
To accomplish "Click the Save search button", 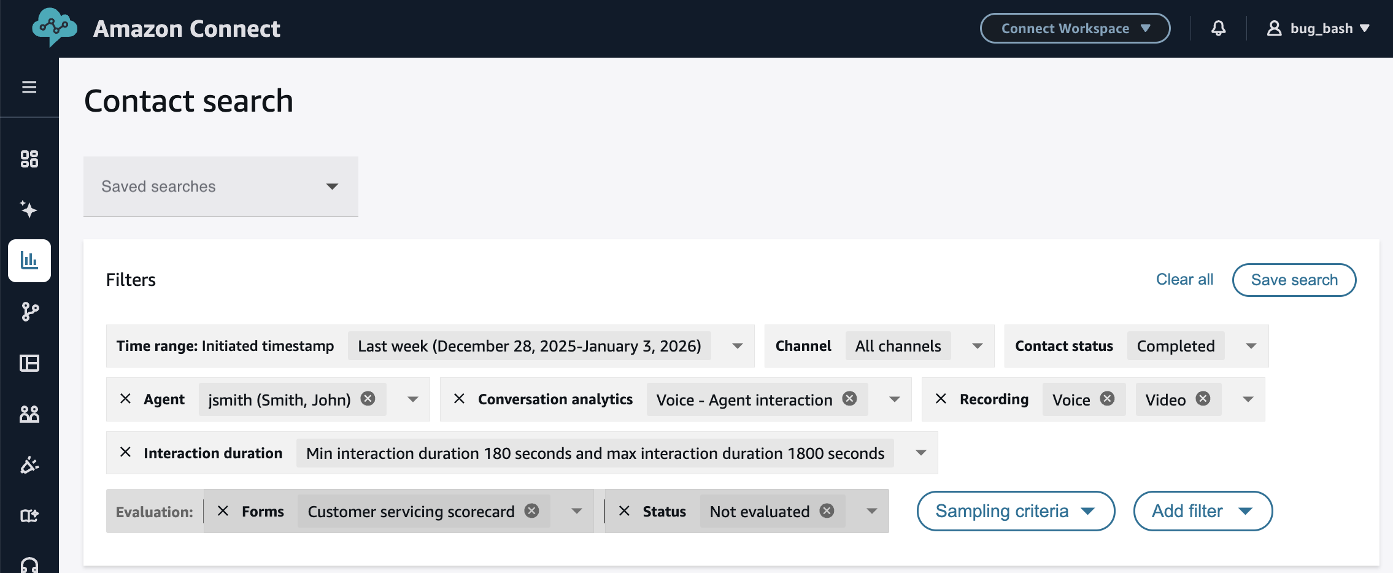I will 1294,280.
